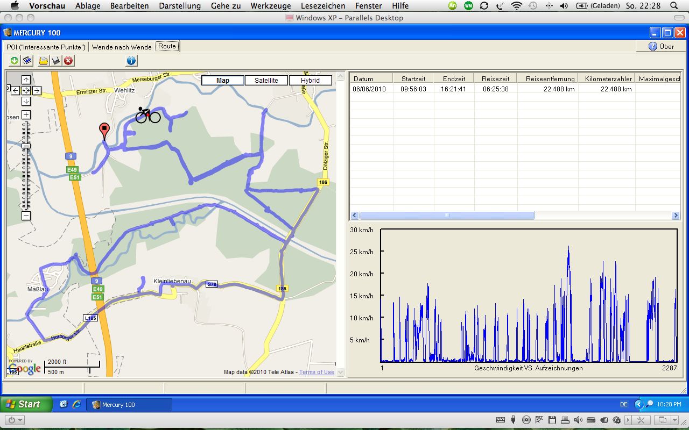Click the Über help button
Viewport: 689px width, 430px height.
[x=661, y=46]
